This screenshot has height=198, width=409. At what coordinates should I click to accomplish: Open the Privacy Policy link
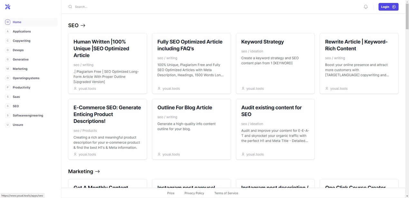pyautogui.click(x=194, y=193)
